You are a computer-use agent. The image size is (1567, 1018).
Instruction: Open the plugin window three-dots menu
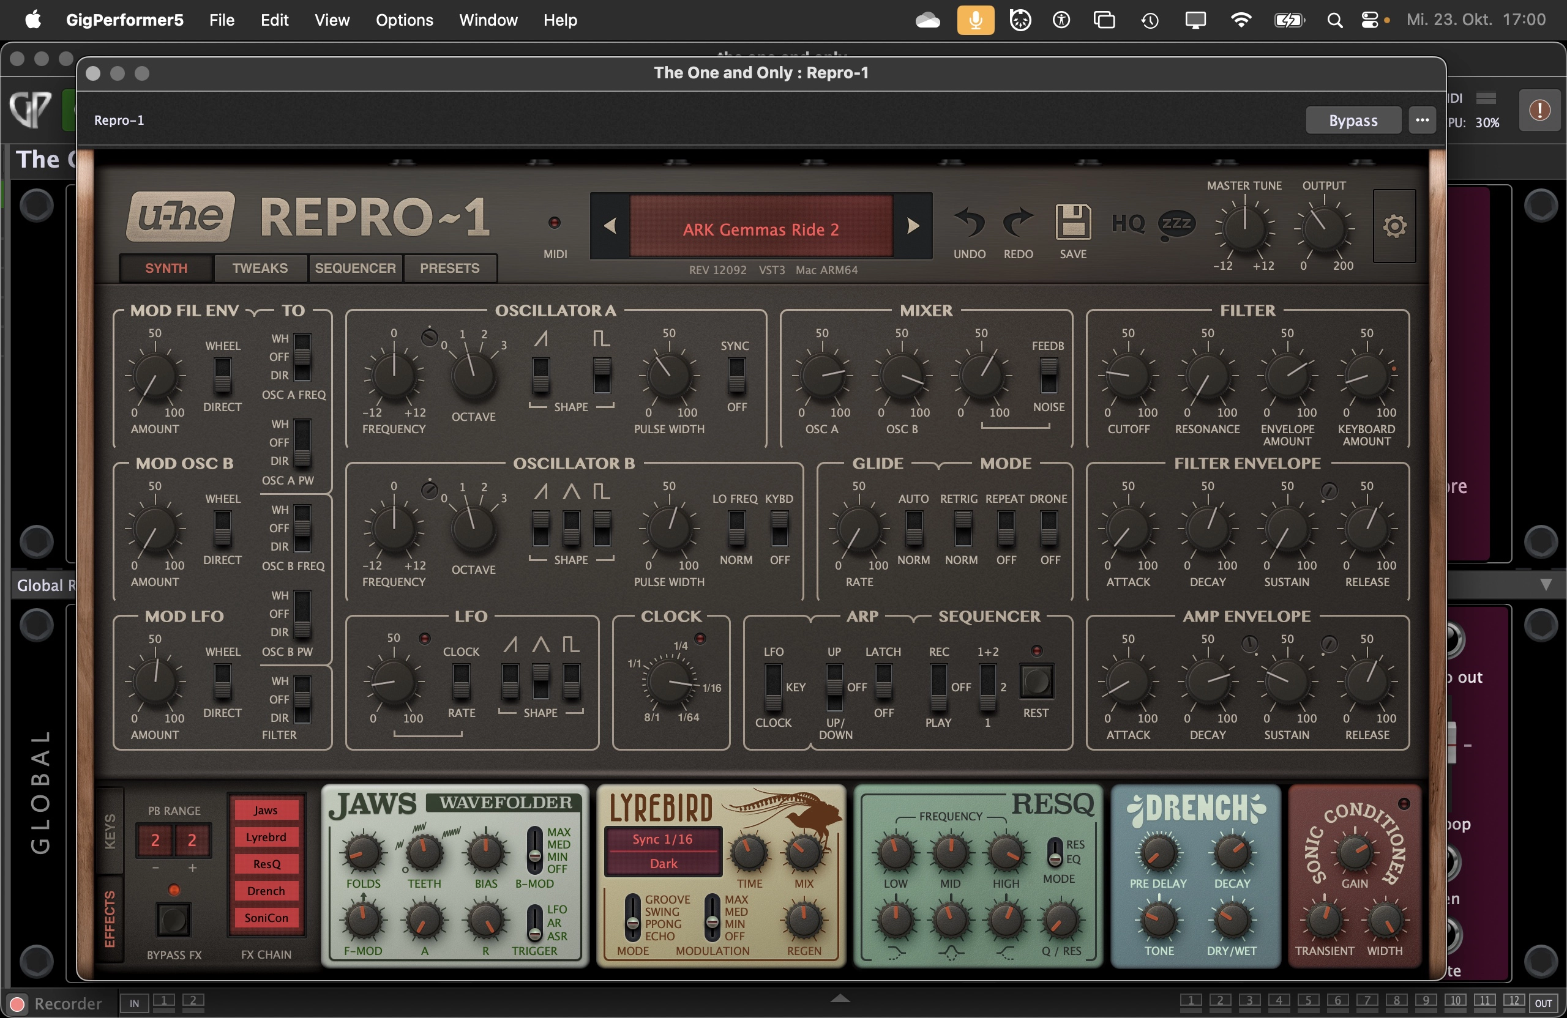click(x=1422, y=121)
